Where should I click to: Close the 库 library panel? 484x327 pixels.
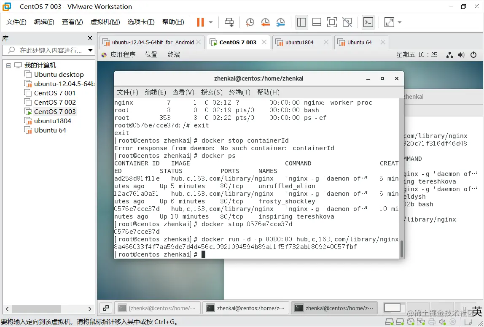click(x=90, y=38)
